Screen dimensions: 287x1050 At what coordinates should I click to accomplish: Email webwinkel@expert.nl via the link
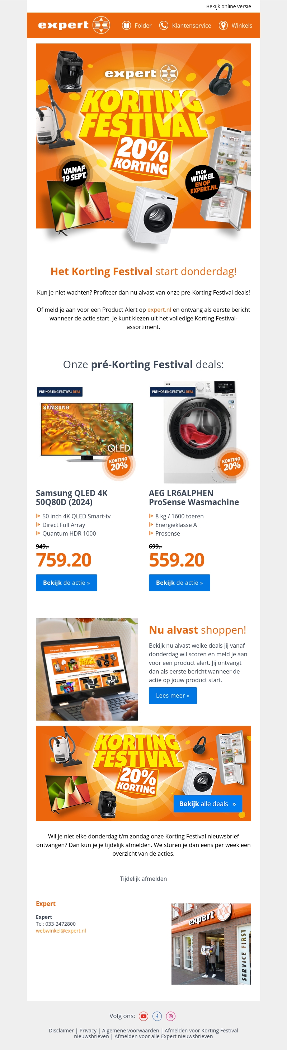point(61,931)
